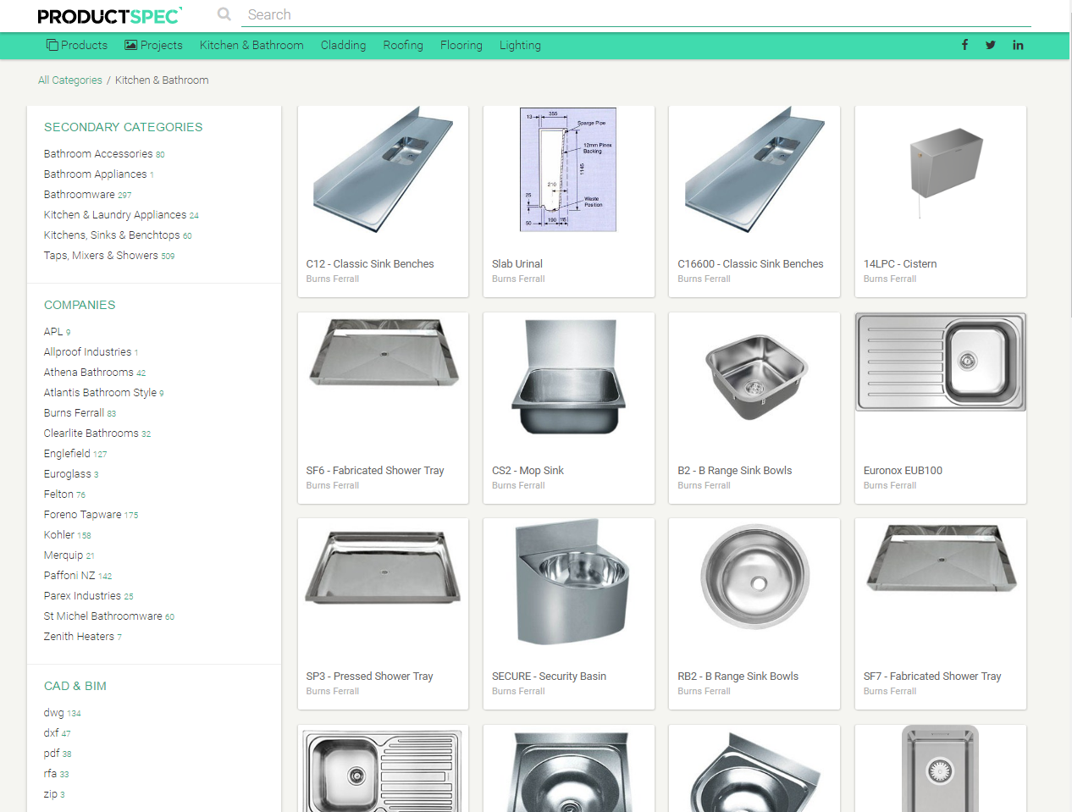Image resolution: width=1072 pixels, height=812 pixels.
Task: Open C12 - Classic Sink Benches thumbnail
Action: [384, 169]
